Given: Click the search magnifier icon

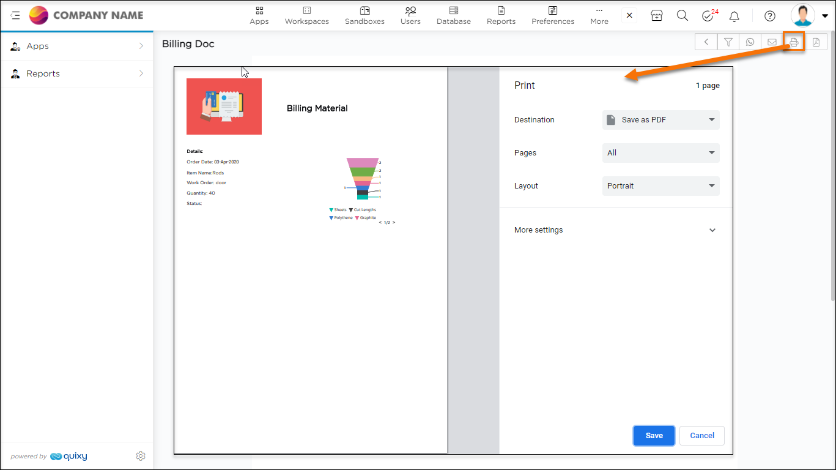Looking at the screenshot, I should 682,16.
